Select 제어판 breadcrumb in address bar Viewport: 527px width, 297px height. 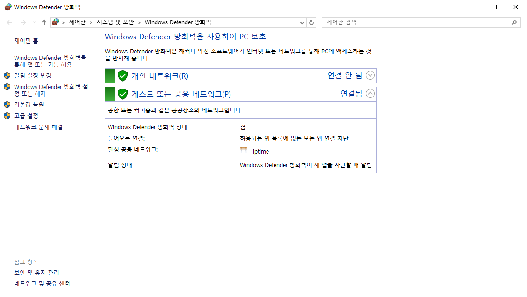tap(77, 22)
